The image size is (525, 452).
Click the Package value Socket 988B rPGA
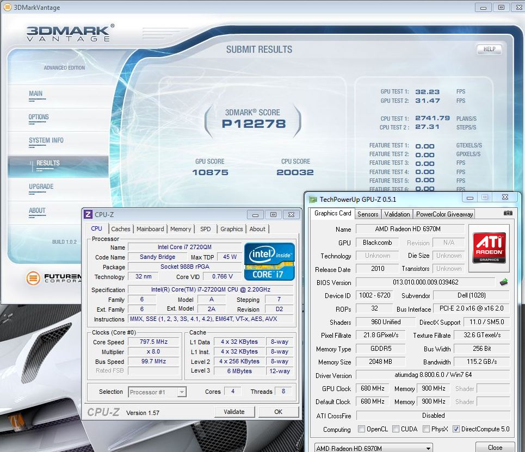[184, 267]
